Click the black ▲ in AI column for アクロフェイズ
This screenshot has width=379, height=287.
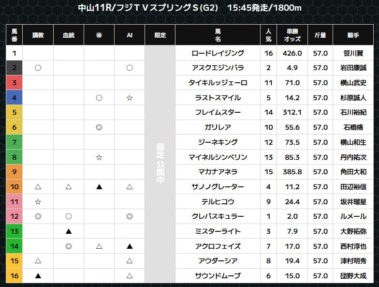click(x=130, y=246)
